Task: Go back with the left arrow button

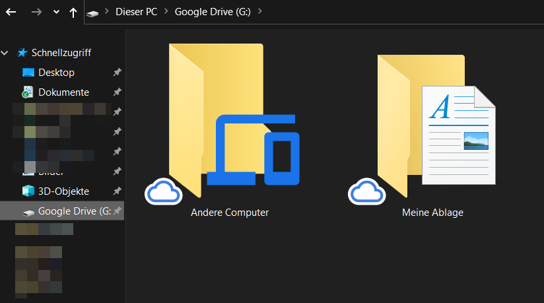Action: tap(11, 12)
